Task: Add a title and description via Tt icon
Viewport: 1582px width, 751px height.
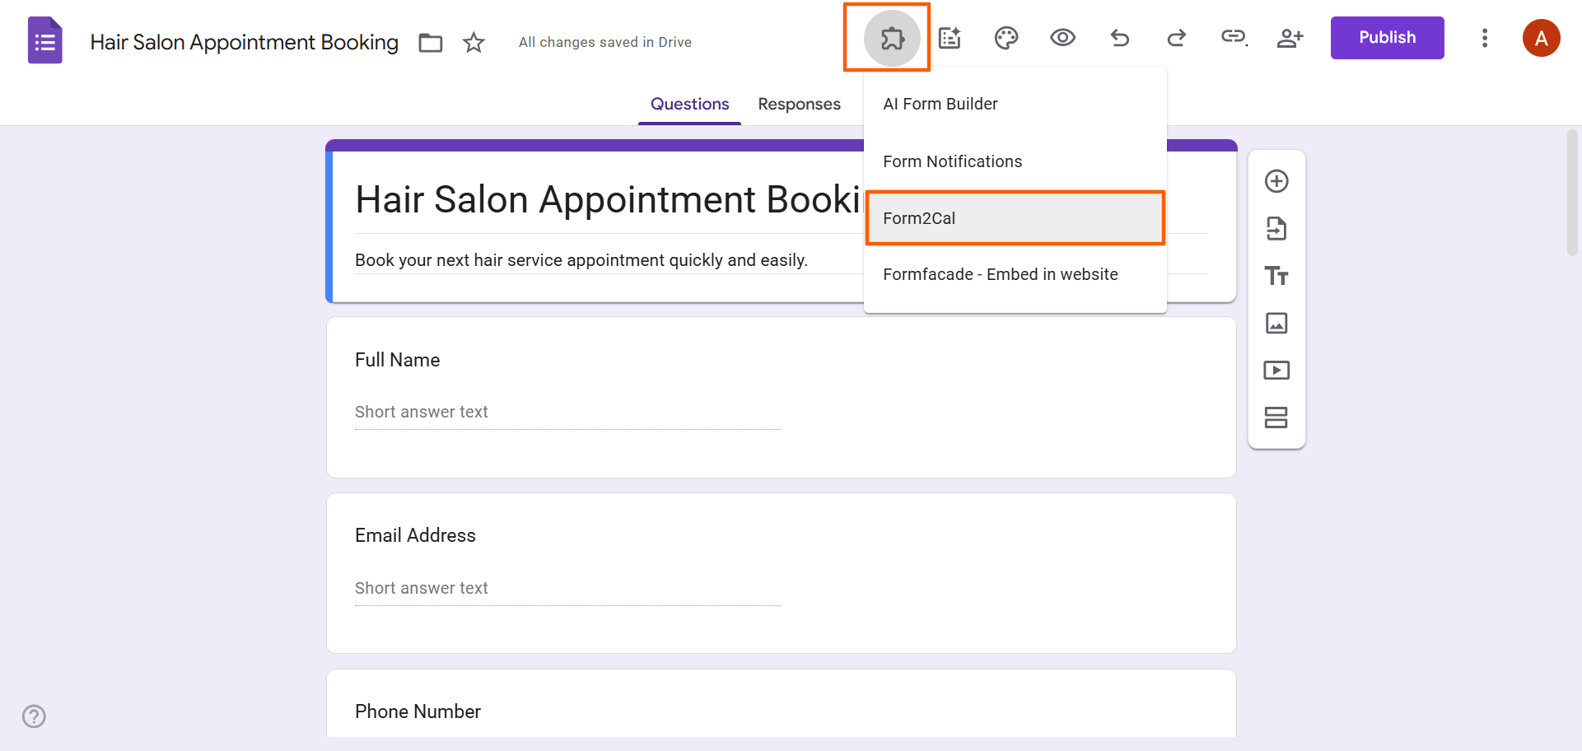Action: point(1276,276)
